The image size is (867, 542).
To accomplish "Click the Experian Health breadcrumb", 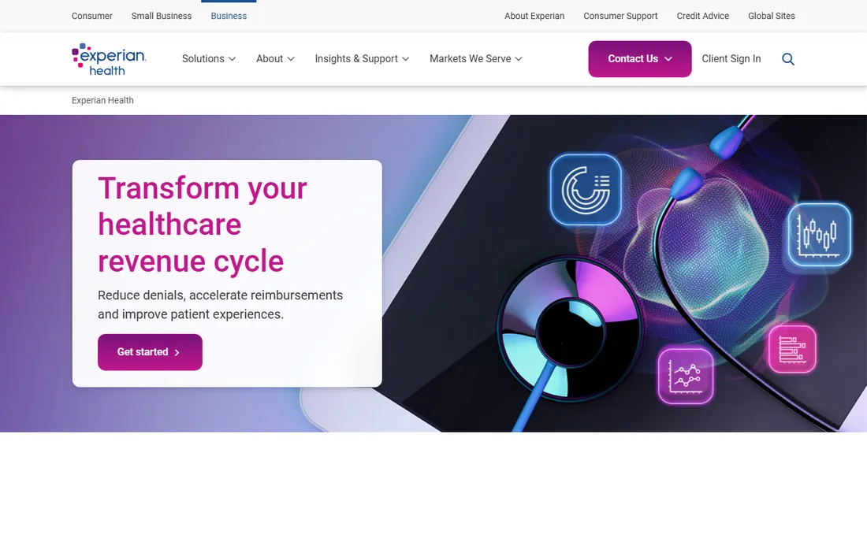I will (102, 101).
